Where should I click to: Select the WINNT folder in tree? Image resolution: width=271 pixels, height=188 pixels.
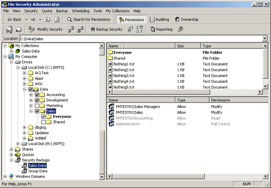[x=40, y=138]
